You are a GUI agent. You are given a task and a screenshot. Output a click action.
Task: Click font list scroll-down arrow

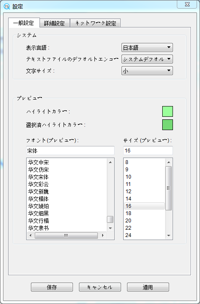click(110, 228)
